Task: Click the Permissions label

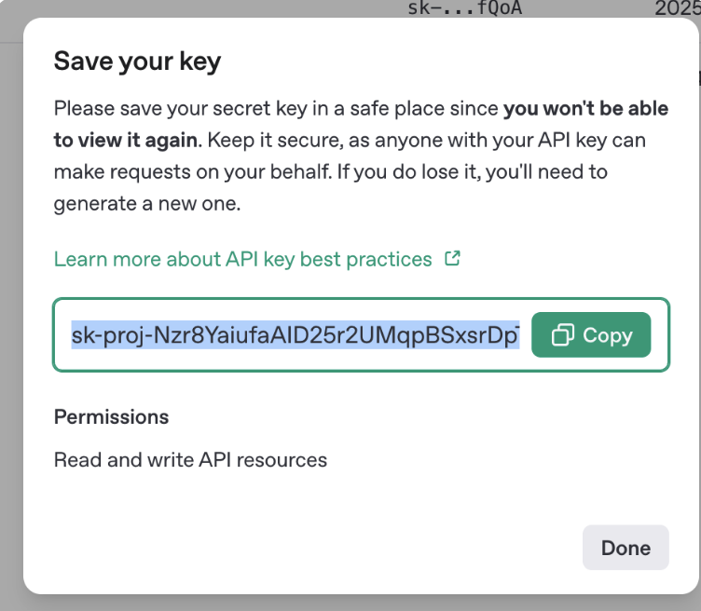Action: [111, 416]
